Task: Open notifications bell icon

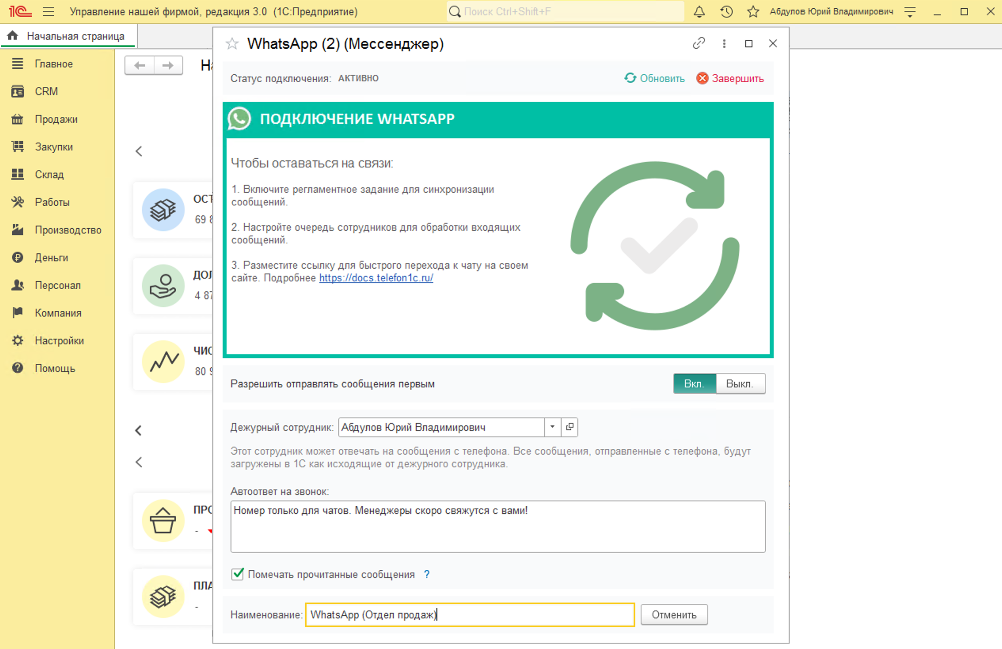Action: [x=699, y=11]
